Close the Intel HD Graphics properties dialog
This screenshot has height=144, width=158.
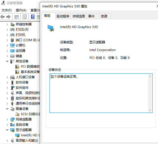(x=157, y=6)
